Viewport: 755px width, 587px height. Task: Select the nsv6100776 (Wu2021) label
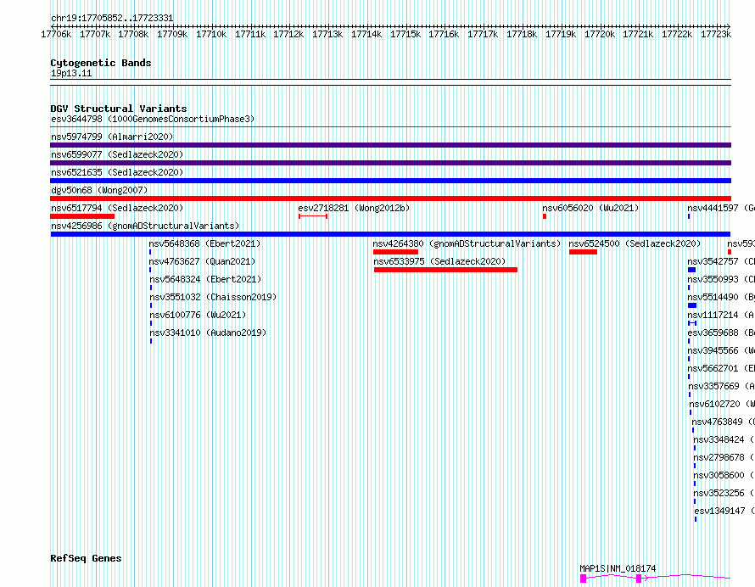[x=198, y=315]
